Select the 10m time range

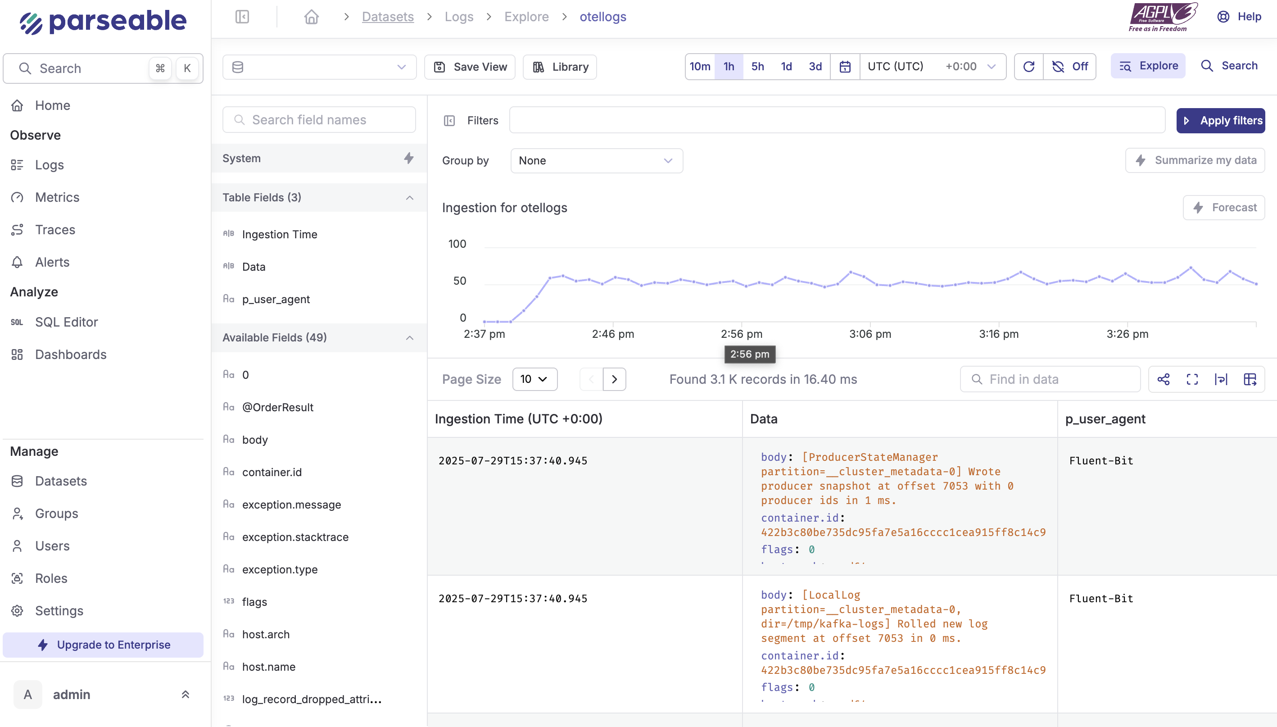pyautogui.click(x=700, y=66)
